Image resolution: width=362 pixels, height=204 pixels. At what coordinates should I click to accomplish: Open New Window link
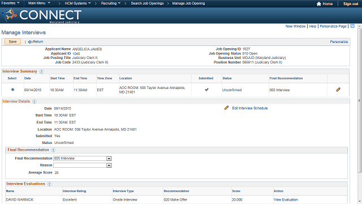pyautogui.click(x=295, y=27)
